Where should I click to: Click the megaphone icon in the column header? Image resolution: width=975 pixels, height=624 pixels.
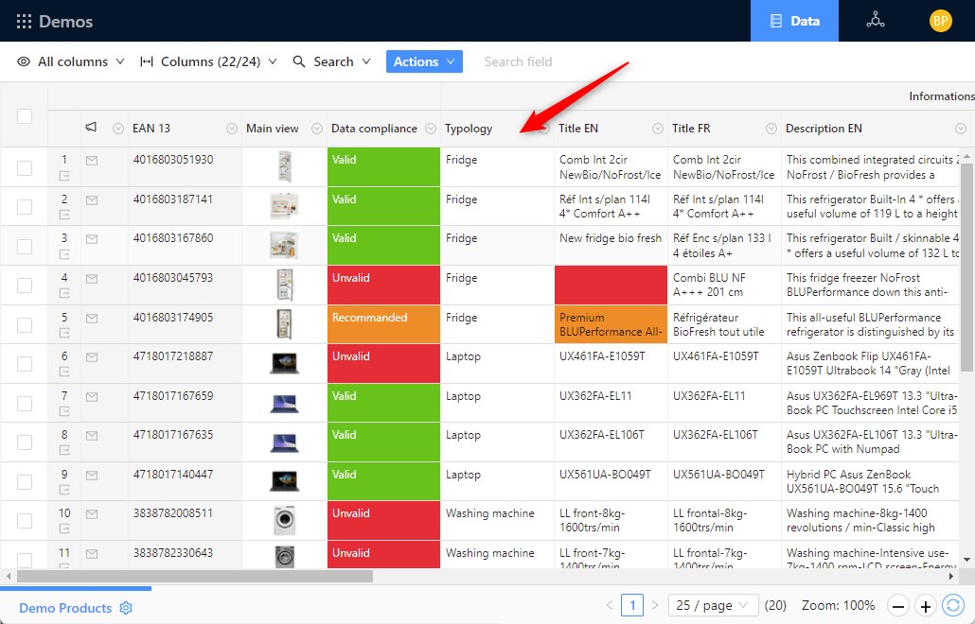(92, 128)
